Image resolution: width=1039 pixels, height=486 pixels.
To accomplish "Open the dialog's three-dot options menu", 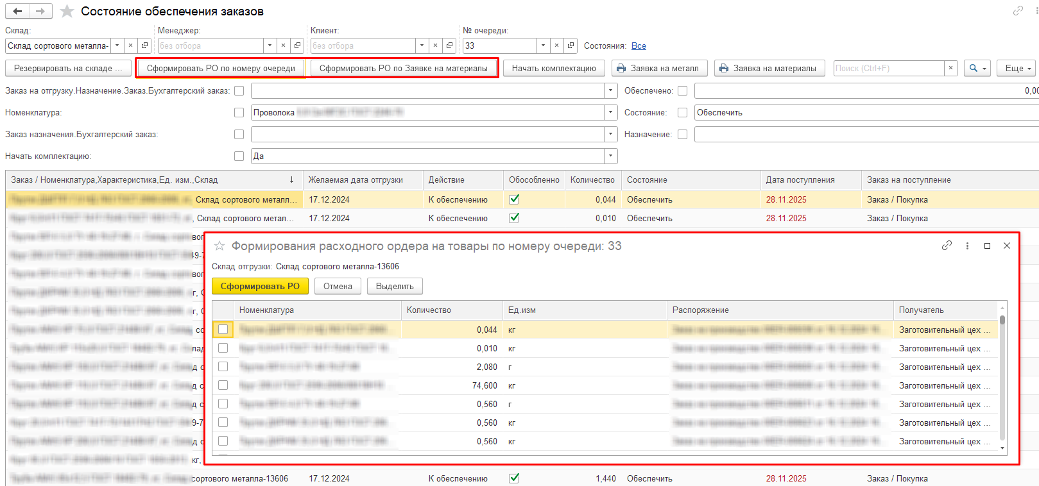I will 967,246.
